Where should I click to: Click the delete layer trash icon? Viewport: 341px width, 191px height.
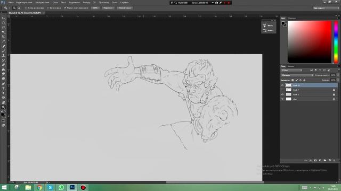pos(334,160)
